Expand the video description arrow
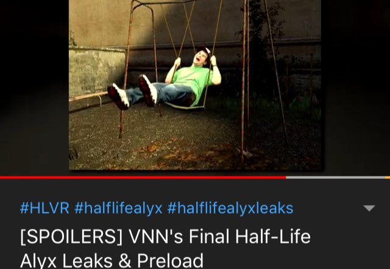Image resolution: width=390 pixels, height=269 pixels. click(369, 208)
